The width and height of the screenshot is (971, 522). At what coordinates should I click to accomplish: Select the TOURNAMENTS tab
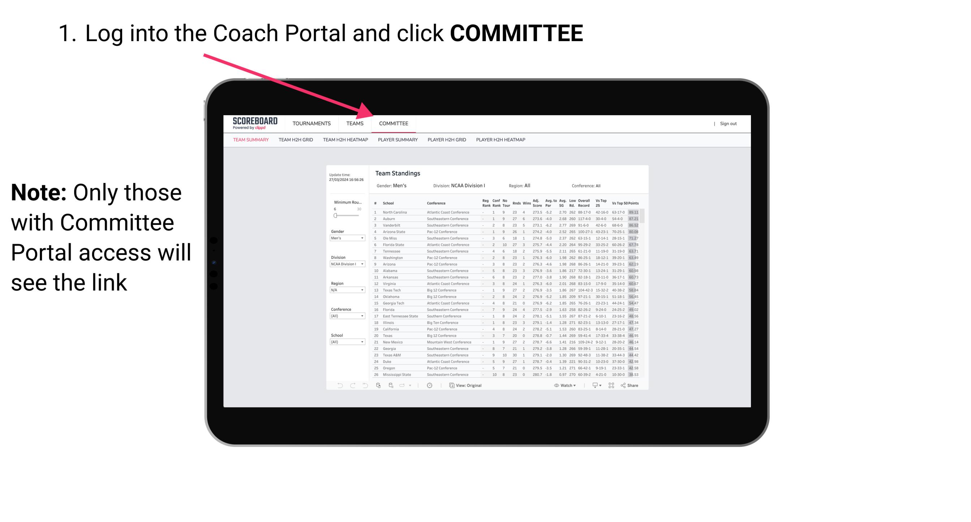(312, 124)
